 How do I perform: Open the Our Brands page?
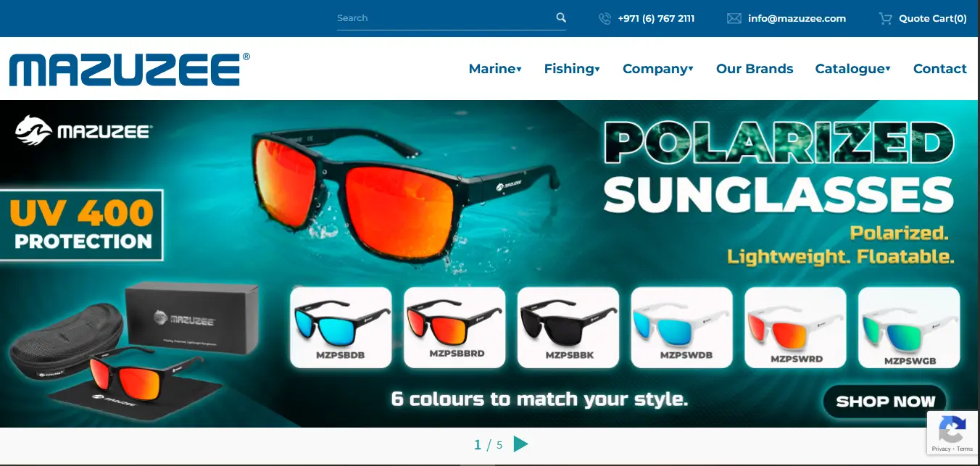click(x=755, y=68)
